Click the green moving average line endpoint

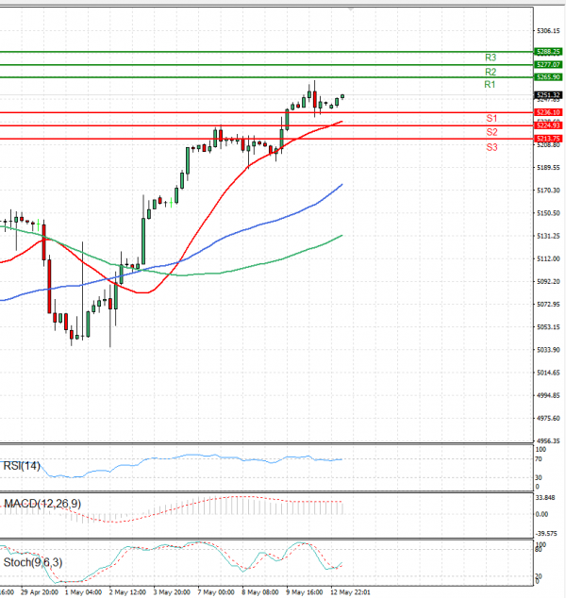tap(341, 236)
